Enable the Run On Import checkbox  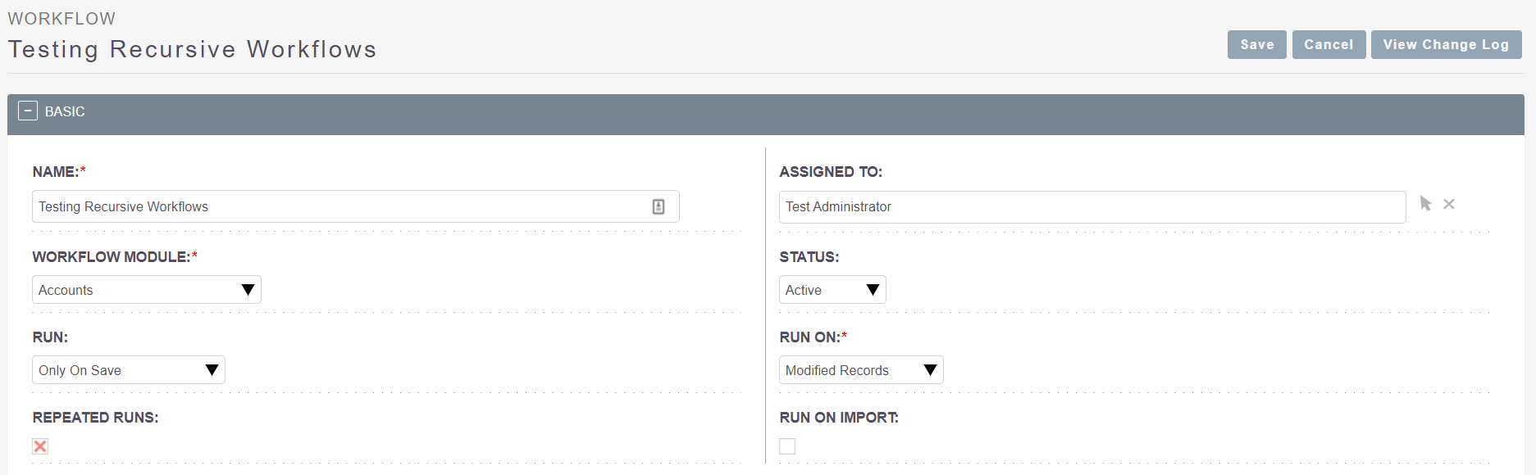click(x=787, y=446)
